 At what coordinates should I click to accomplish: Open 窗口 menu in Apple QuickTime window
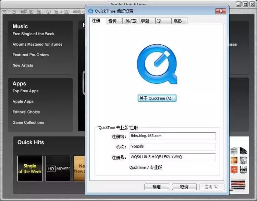pyautogui.click(x=62, y=12)
